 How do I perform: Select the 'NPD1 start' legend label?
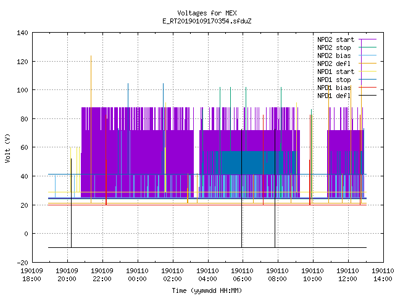(x=336, y=72)
